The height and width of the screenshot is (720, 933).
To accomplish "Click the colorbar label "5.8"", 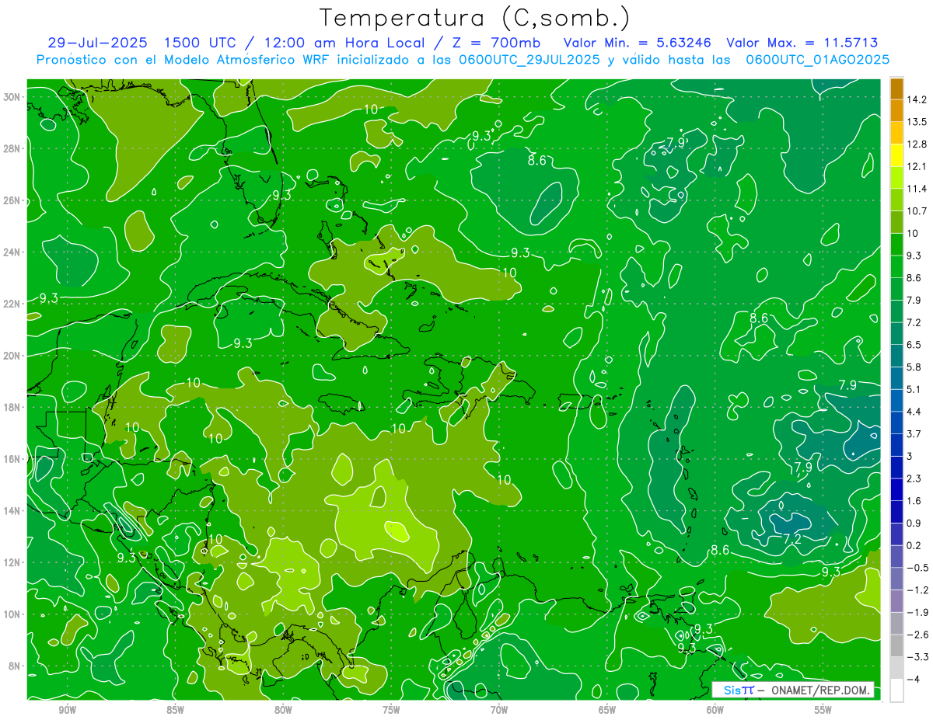I will pyautogui.click(x=913, y=367).
